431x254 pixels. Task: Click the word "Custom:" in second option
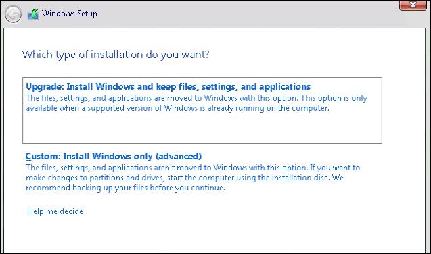coord(43,156)
